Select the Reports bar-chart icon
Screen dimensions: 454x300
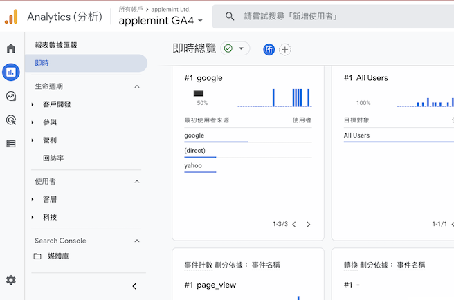click(11, 72)
